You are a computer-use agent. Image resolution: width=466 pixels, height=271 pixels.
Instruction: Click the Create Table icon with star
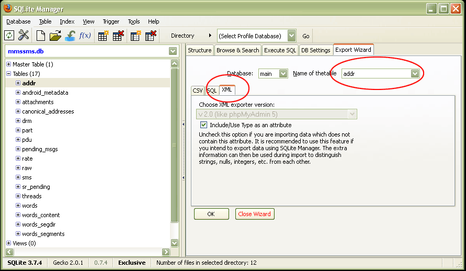[x=103, y=36]
